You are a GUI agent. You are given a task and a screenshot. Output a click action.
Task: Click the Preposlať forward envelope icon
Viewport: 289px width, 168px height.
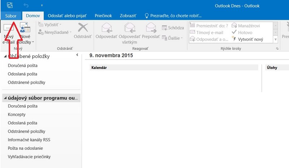[x=151, y=28]
